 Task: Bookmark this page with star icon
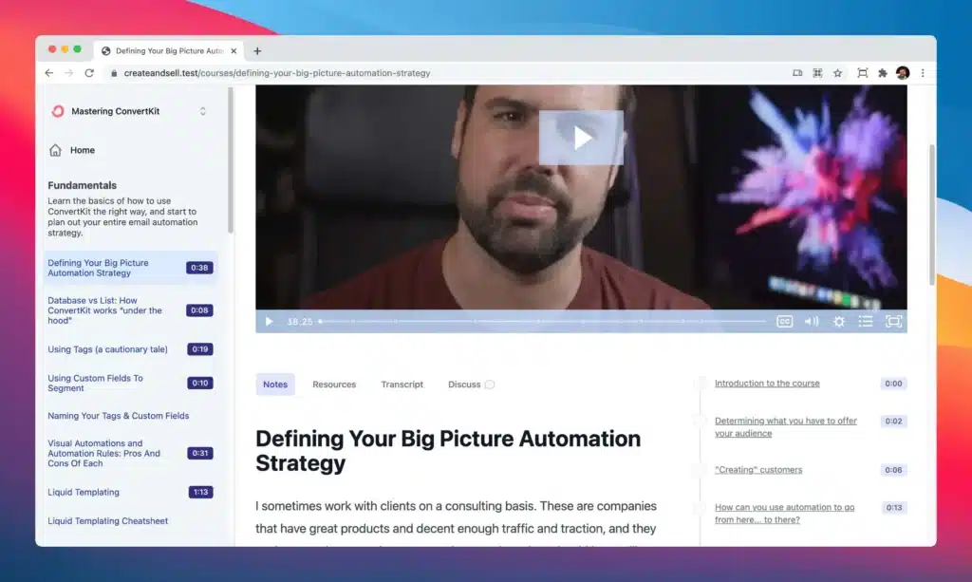[837, 73]
